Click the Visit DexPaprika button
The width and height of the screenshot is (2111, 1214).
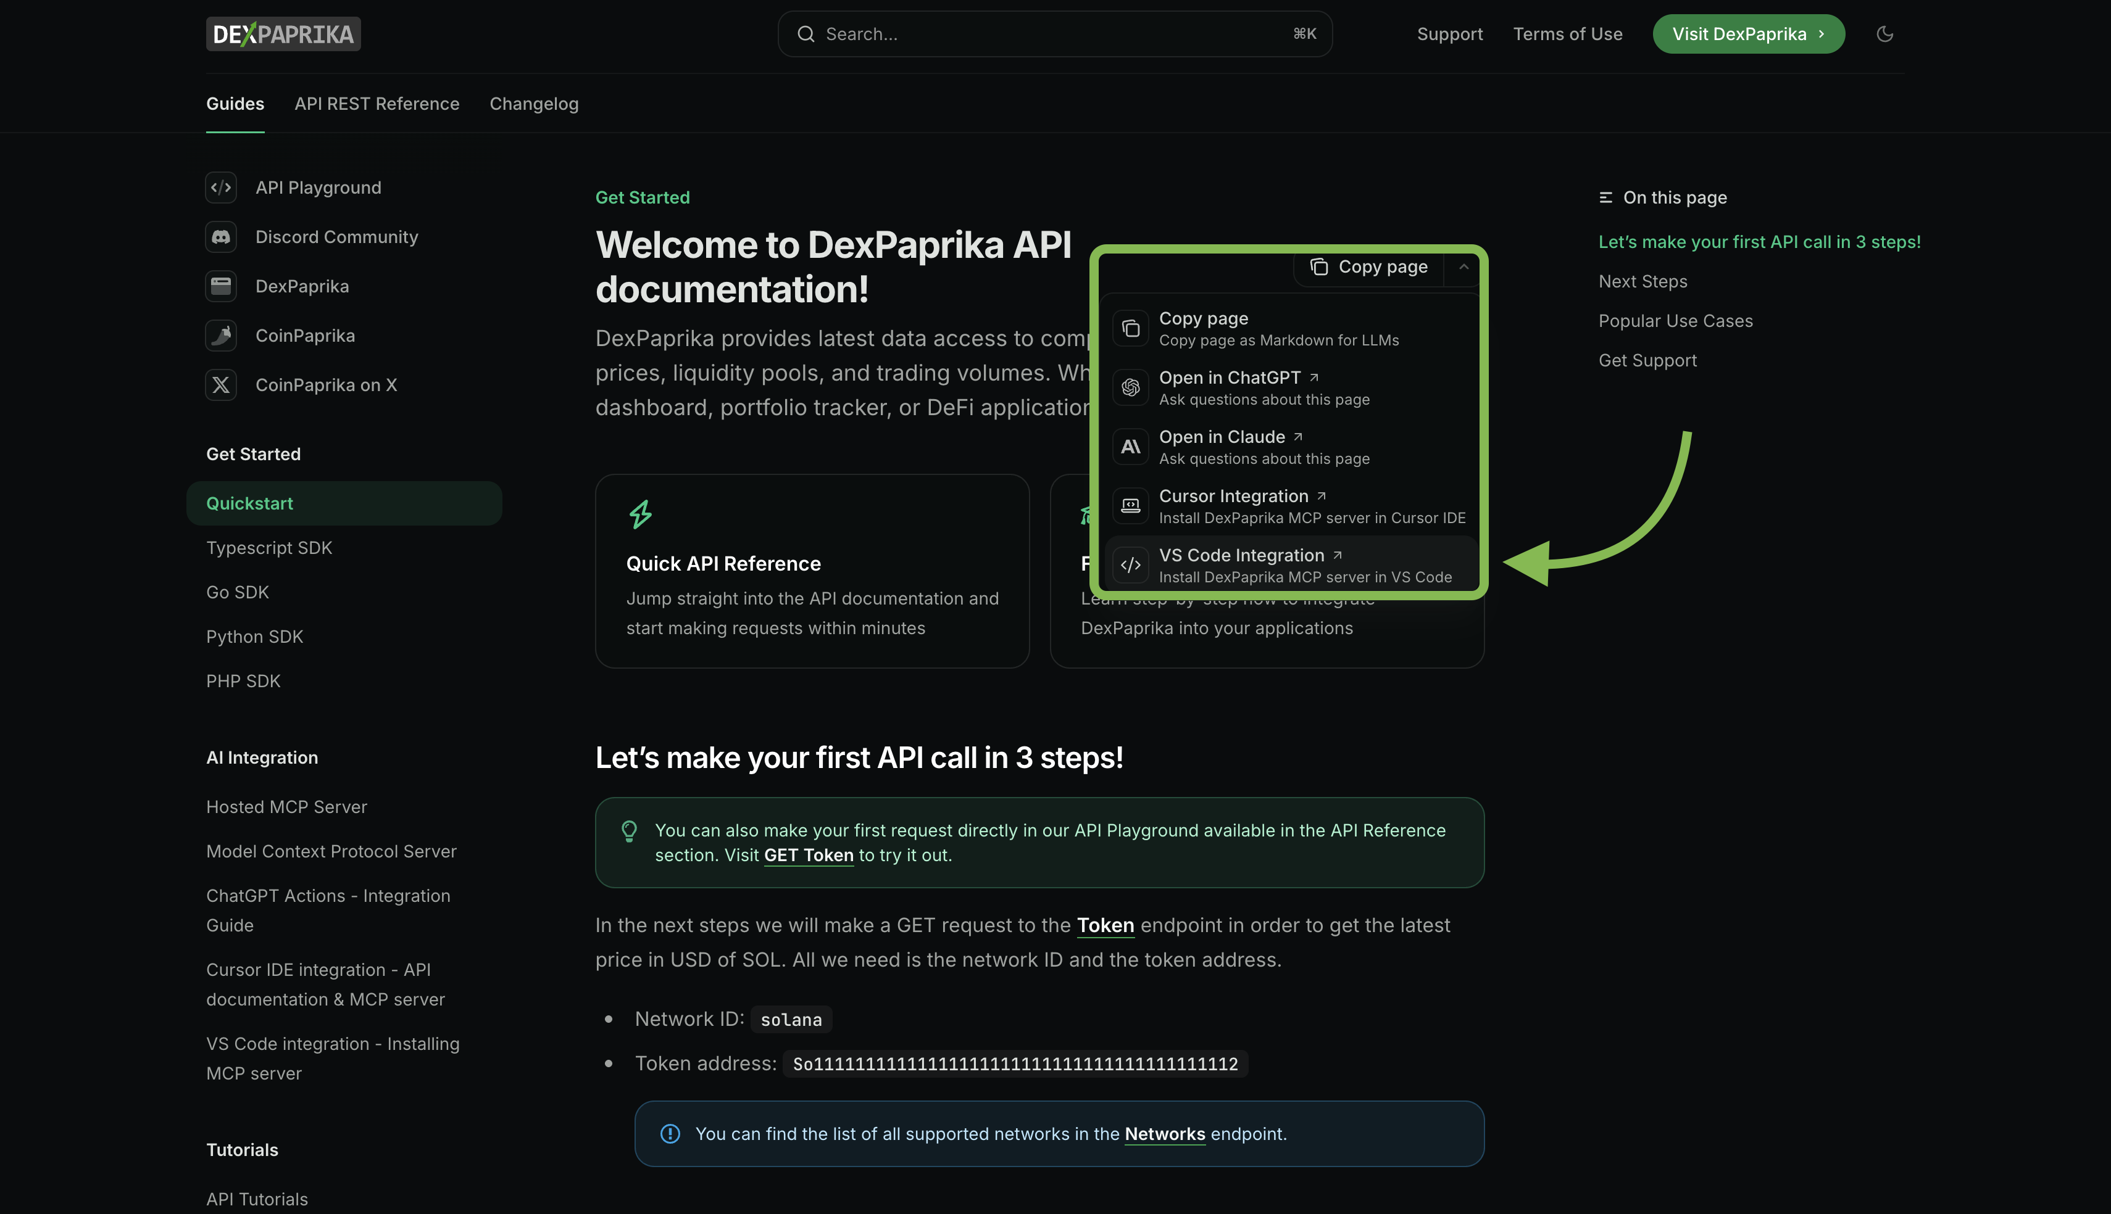pos(1749,33)
